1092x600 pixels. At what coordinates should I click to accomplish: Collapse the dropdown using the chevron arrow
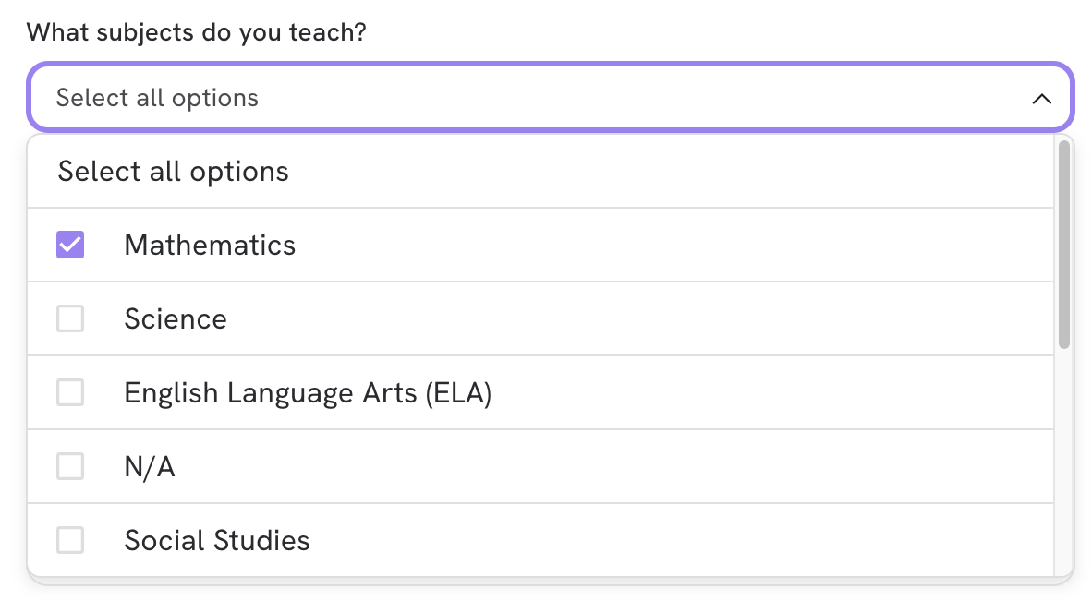(x=1042, y=98)
